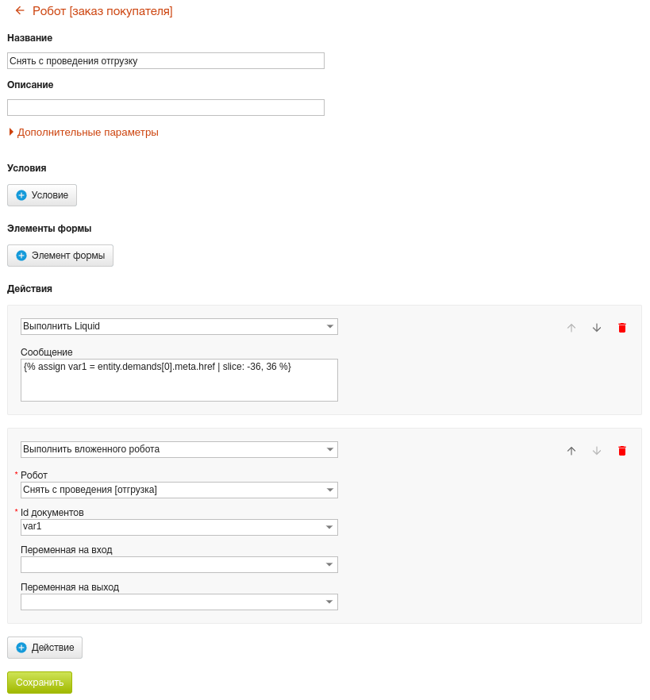Move the nested robot action up
This screenshot has height=700, width=650.
(571, 451)
